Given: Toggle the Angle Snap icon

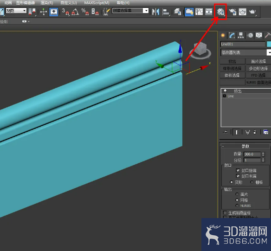Looking at the screenshot, I should [75, 12].
